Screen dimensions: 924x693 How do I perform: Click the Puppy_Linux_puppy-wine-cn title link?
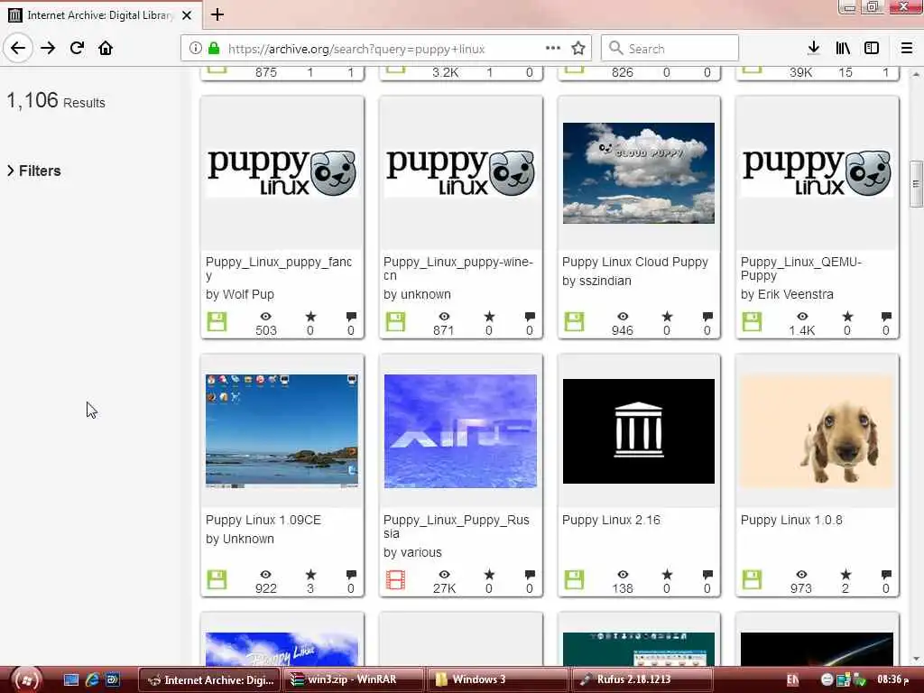458,269
